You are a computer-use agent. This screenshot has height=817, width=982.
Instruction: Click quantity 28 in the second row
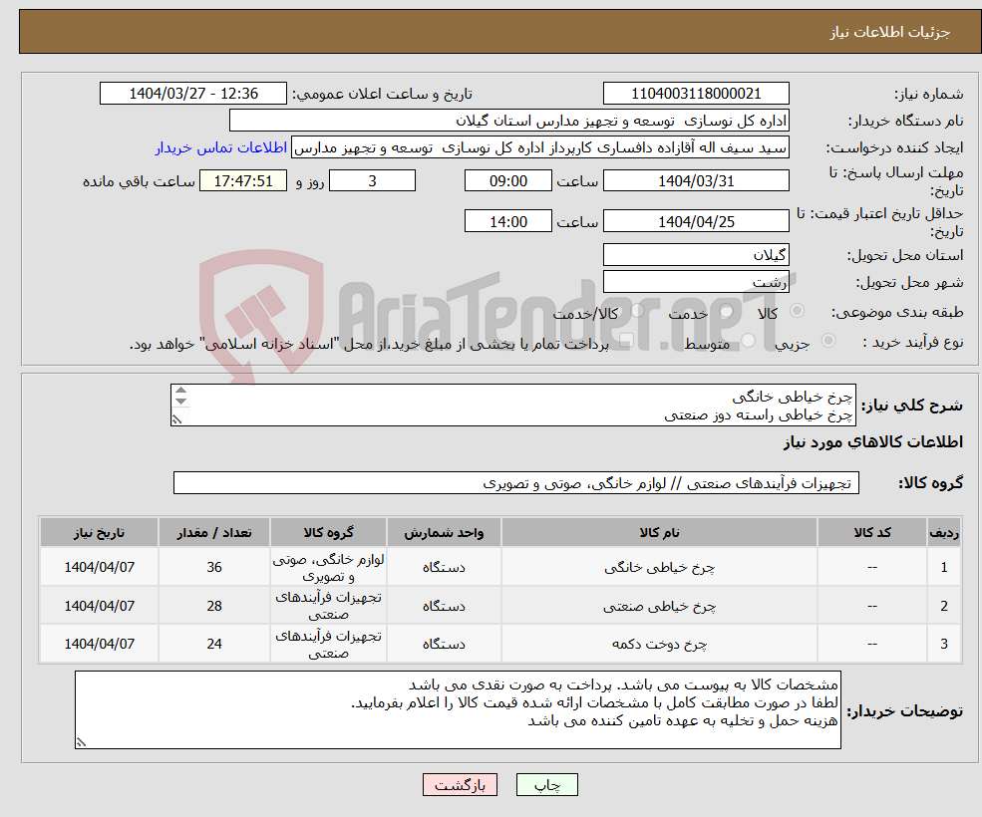click(214, 606)
